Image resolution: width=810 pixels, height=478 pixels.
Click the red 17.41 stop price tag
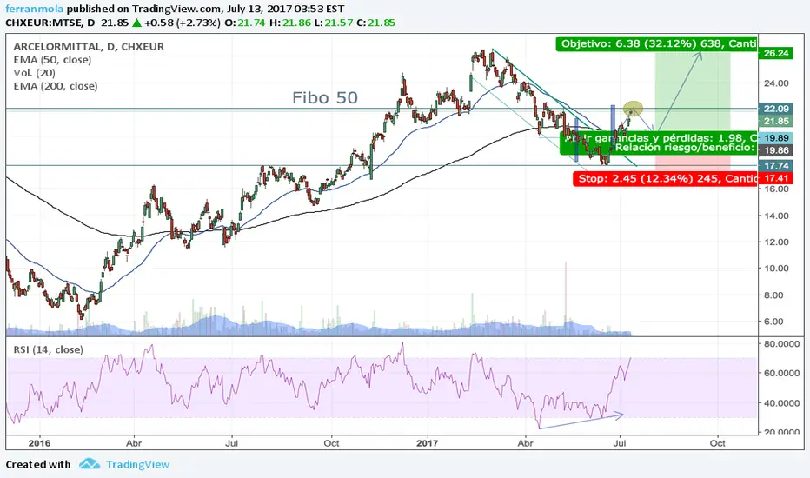click(775, 178)
